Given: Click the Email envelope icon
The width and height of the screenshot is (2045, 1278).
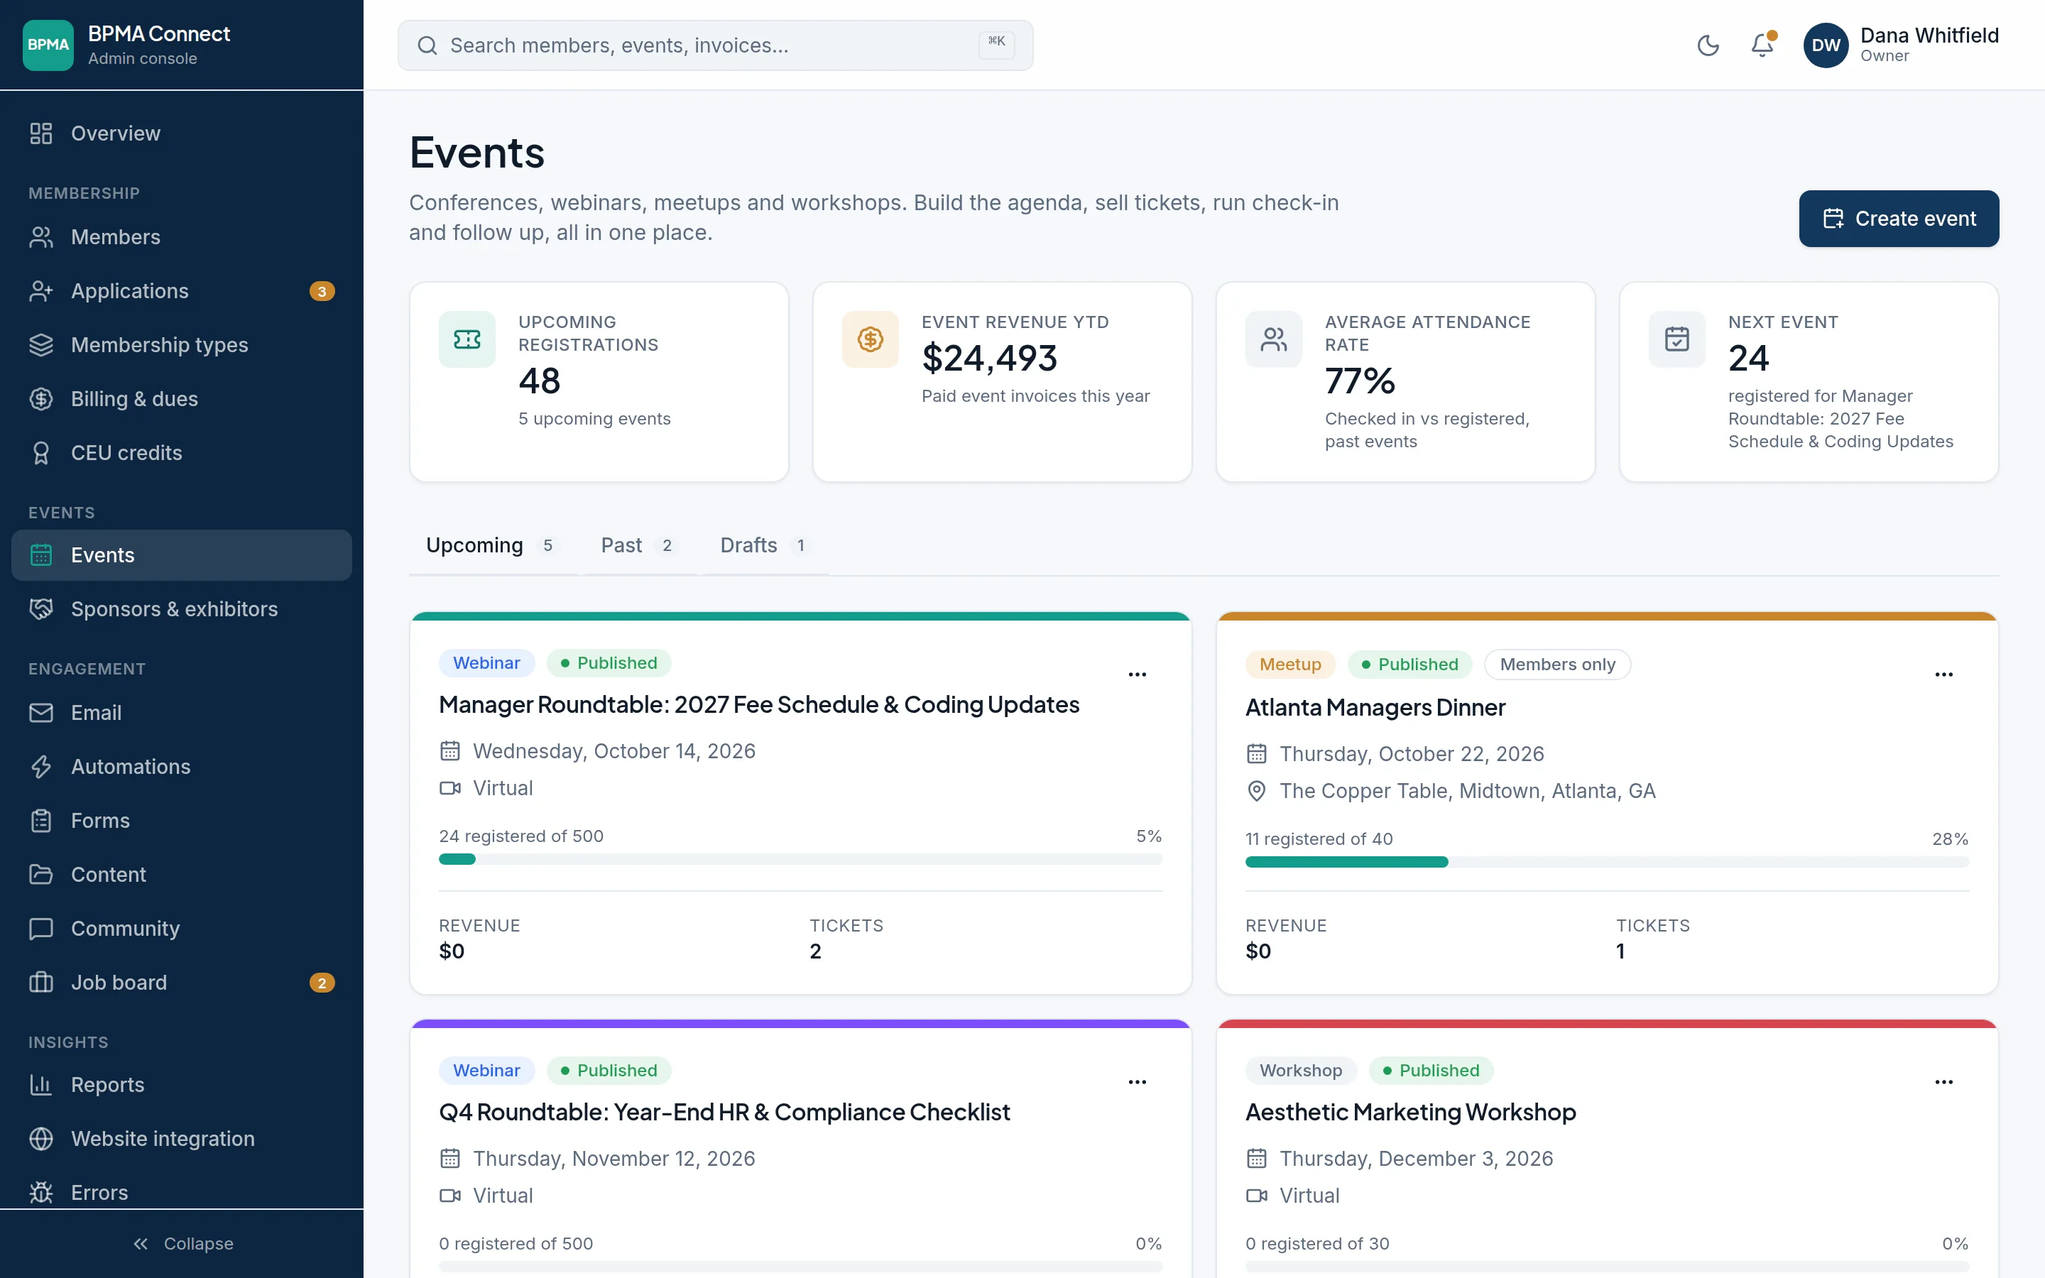Looking at the screenshot, I should [41, 714].
